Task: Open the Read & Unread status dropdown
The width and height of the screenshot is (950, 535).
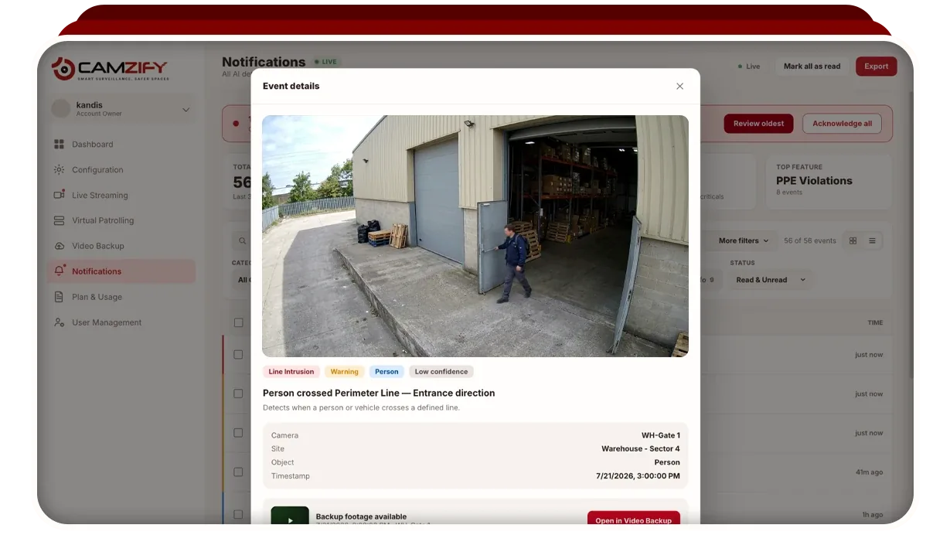Action: tap(770, 280)
